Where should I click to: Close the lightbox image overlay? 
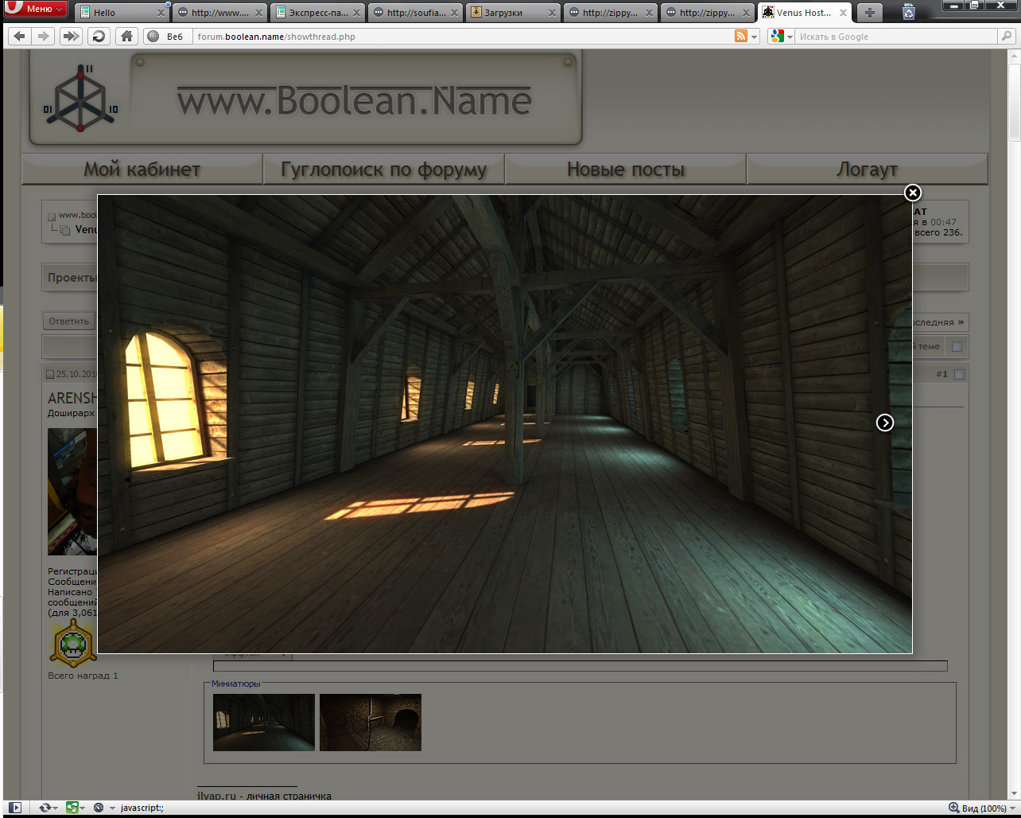(913, 193)
